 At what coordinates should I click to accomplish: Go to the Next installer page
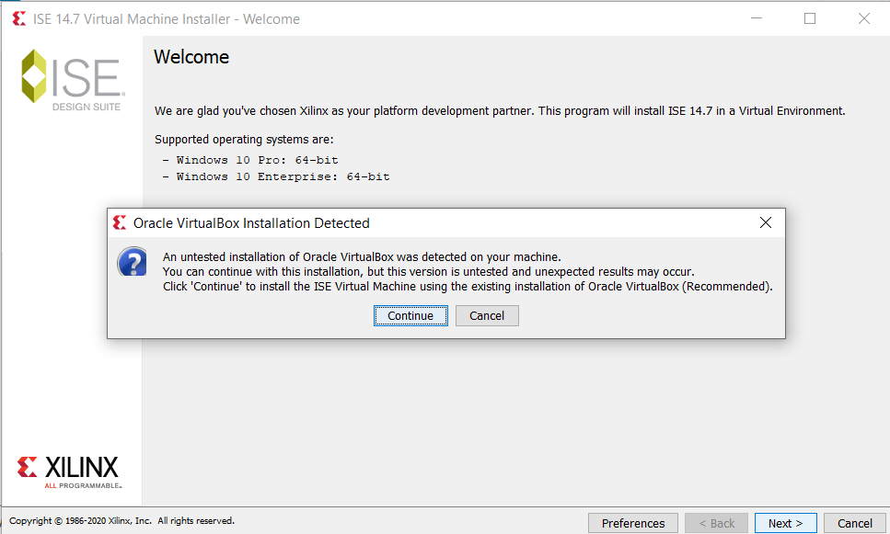click(785, 523)
